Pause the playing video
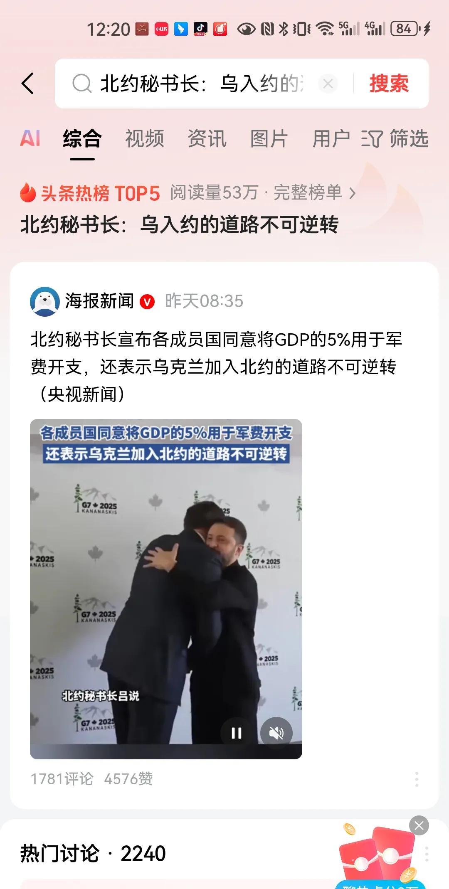The height and width of the screenshot is (889, 449). 237,733
